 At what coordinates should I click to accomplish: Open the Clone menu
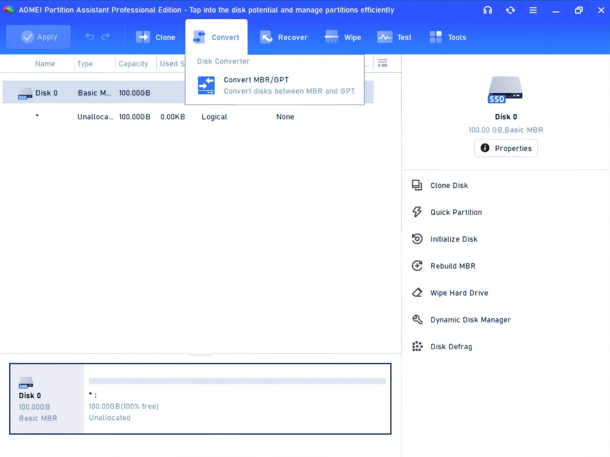click(155, 37)
